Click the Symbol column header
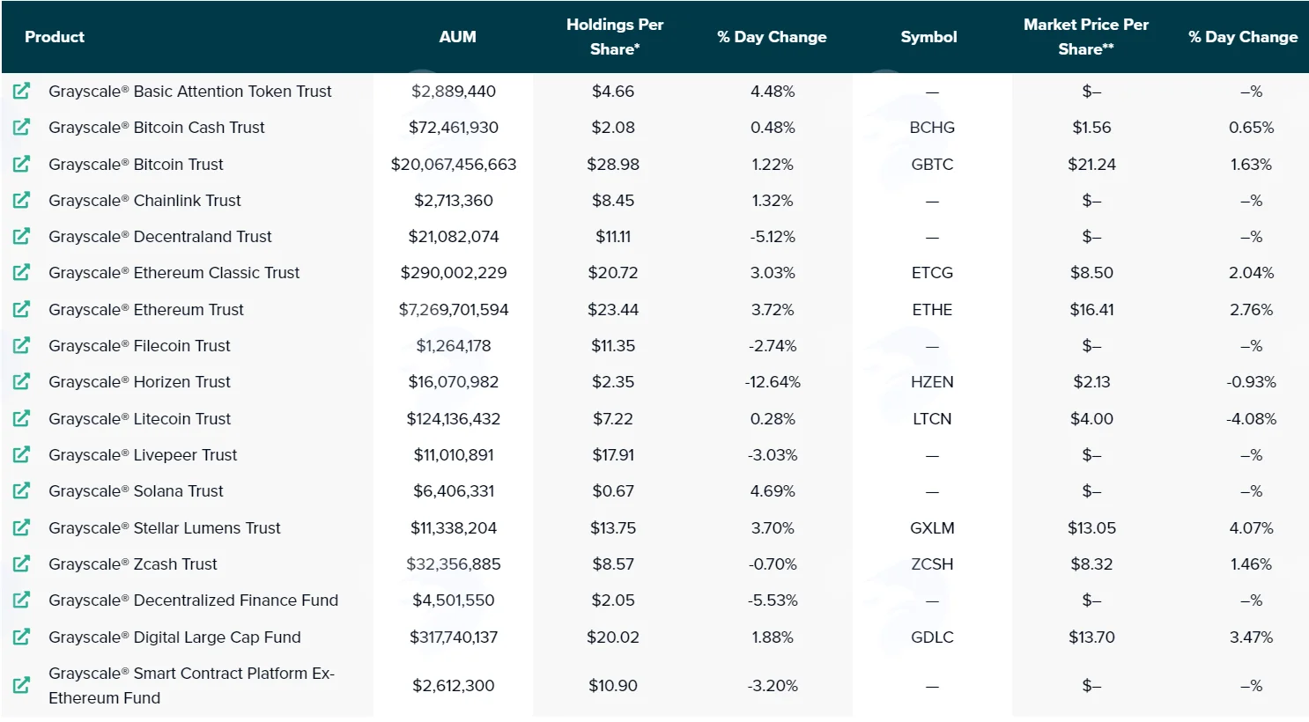 pyautogui.click(x=928, y=37)
